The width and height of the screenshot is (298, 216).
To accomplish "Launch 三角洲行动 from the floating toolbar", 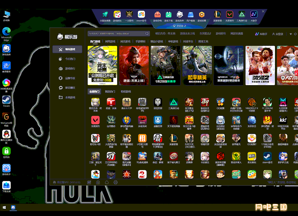I will click(242, 14).
